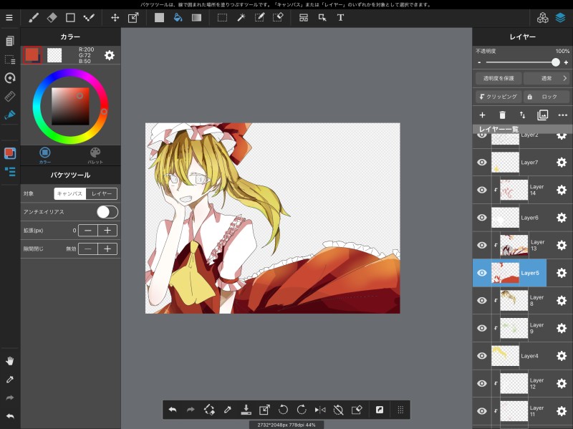This screenshot has width=573, height=429.
Task: Open Layer 9 settings gear
Action: pyautogui.click(x=562, y=328)
